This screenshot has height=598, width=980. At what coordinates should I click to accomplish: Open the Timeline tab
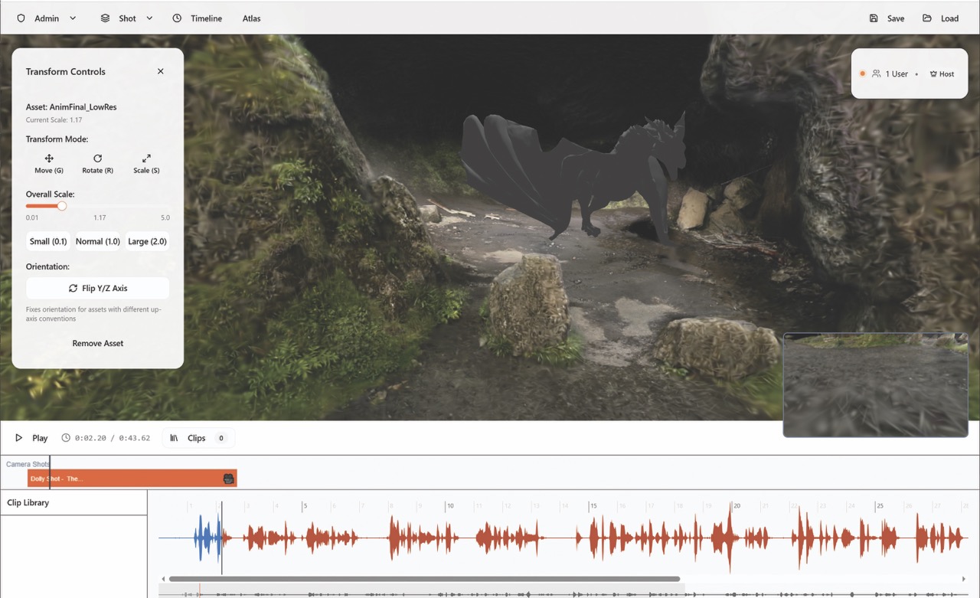pos(198,18)
